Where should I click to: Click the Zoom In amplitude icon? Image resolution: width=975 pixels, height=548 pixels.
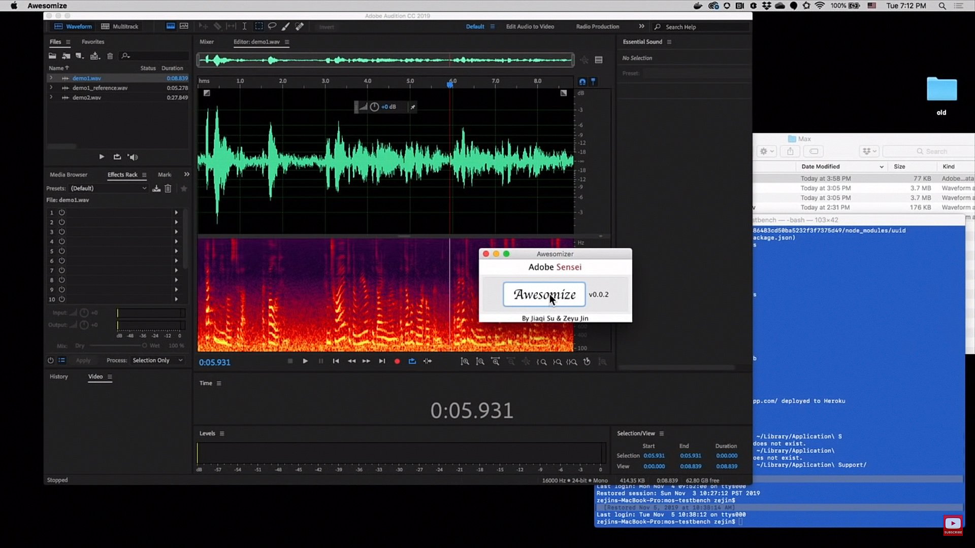[x=465, y=362]
